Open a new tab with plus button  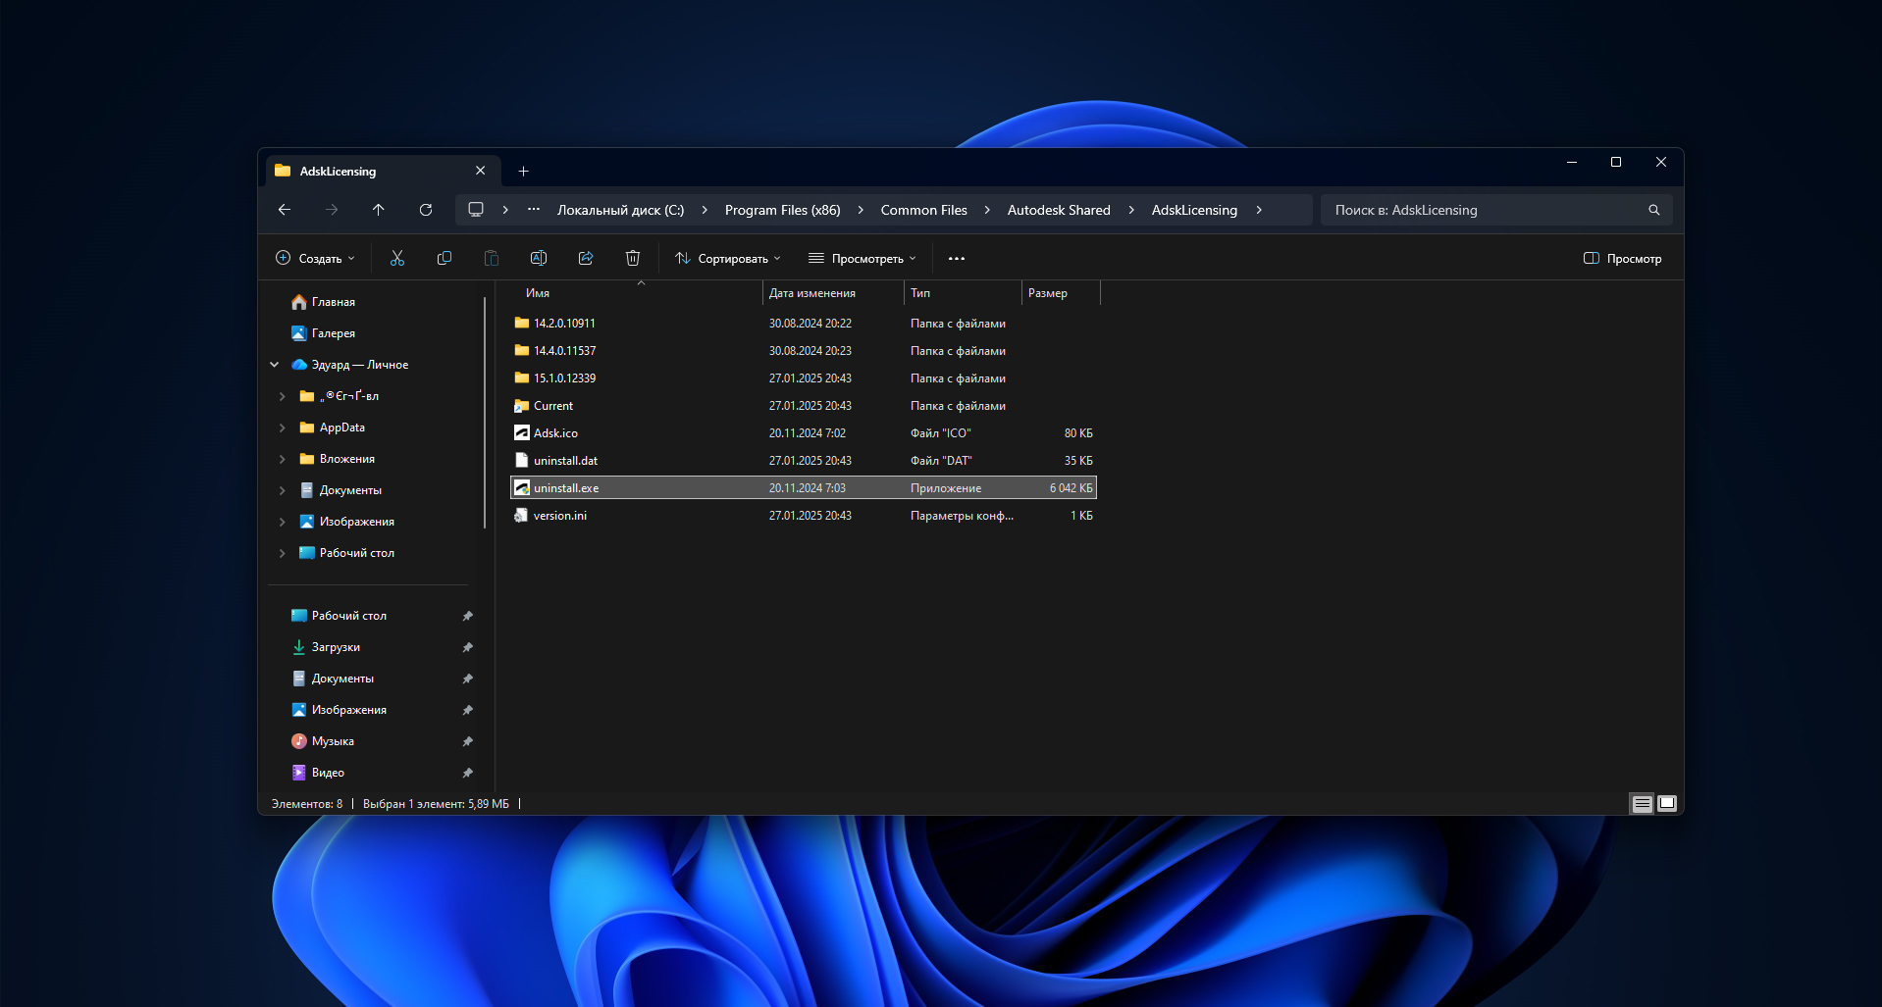pos(524,172)
